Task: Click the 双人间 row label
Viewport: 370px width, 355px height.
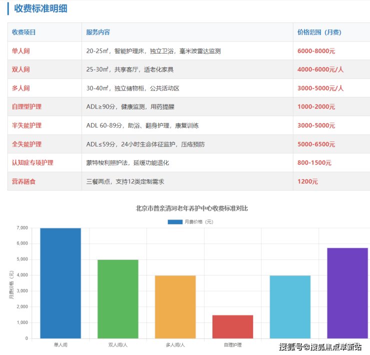Action: point(21,69)
